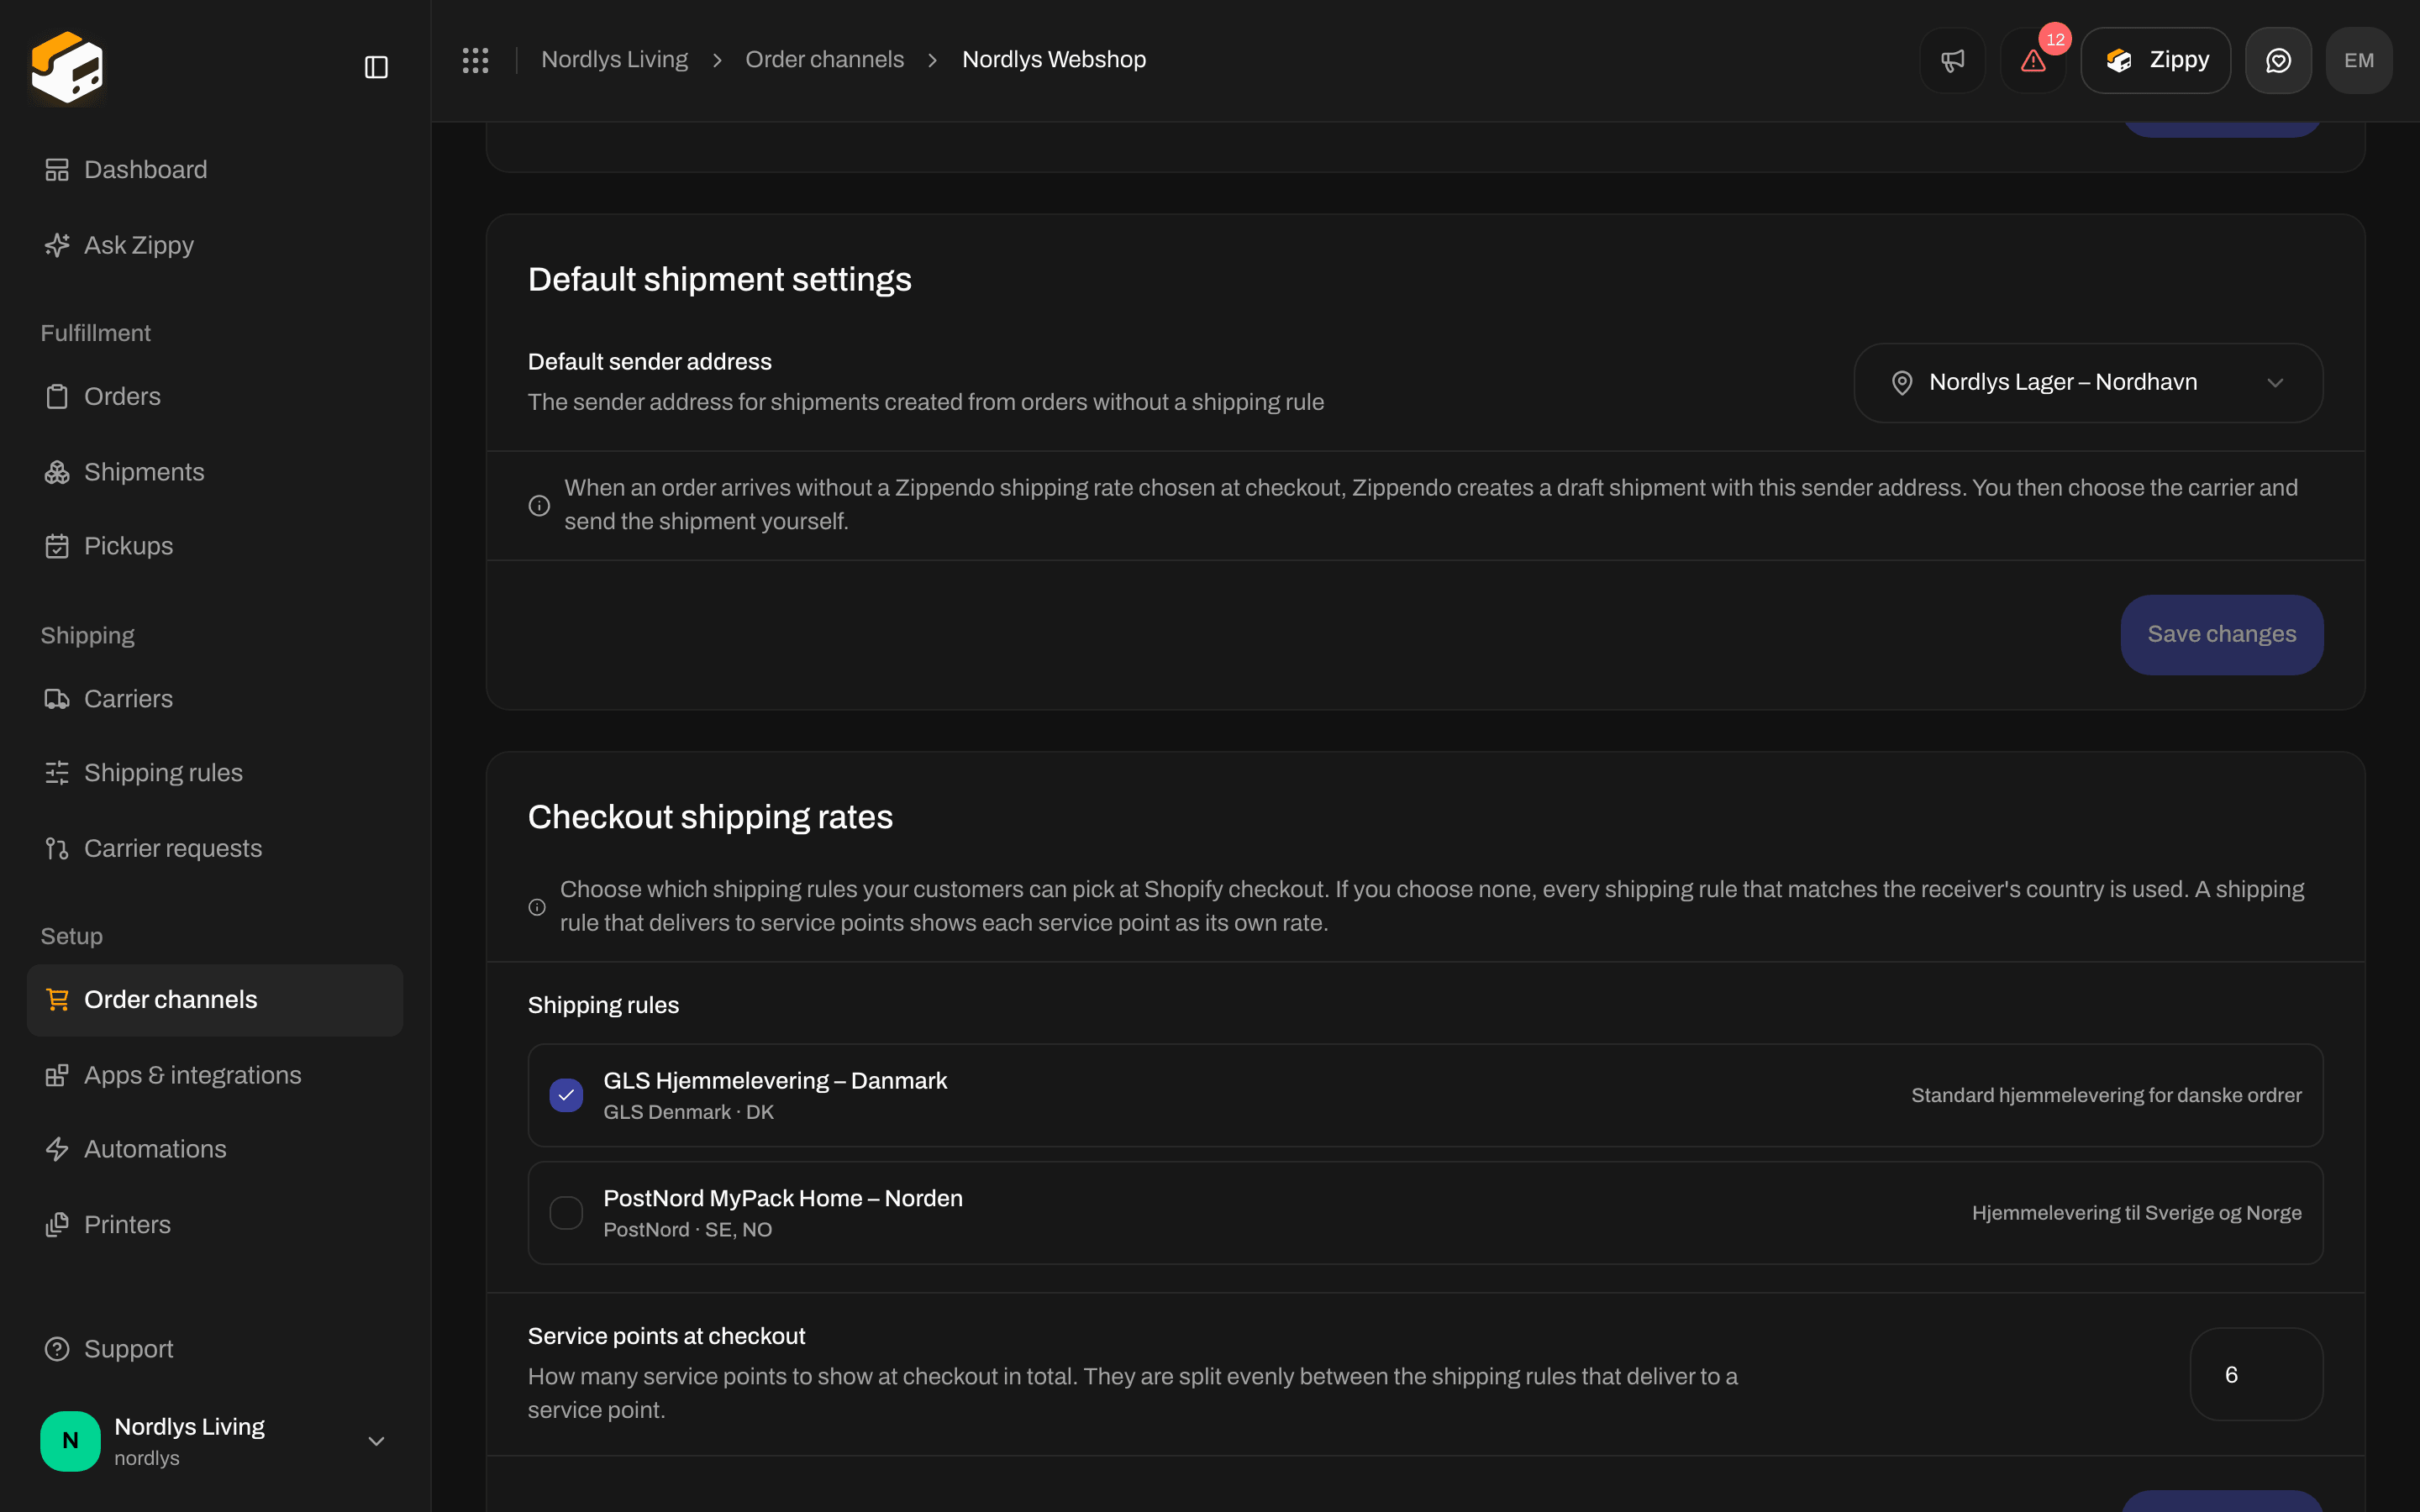This screenshot has height=1512, width=2420.
Task: Uncheck GLS Hjemmelevering – Danmark checkbox
Action: pos(566,1095)
